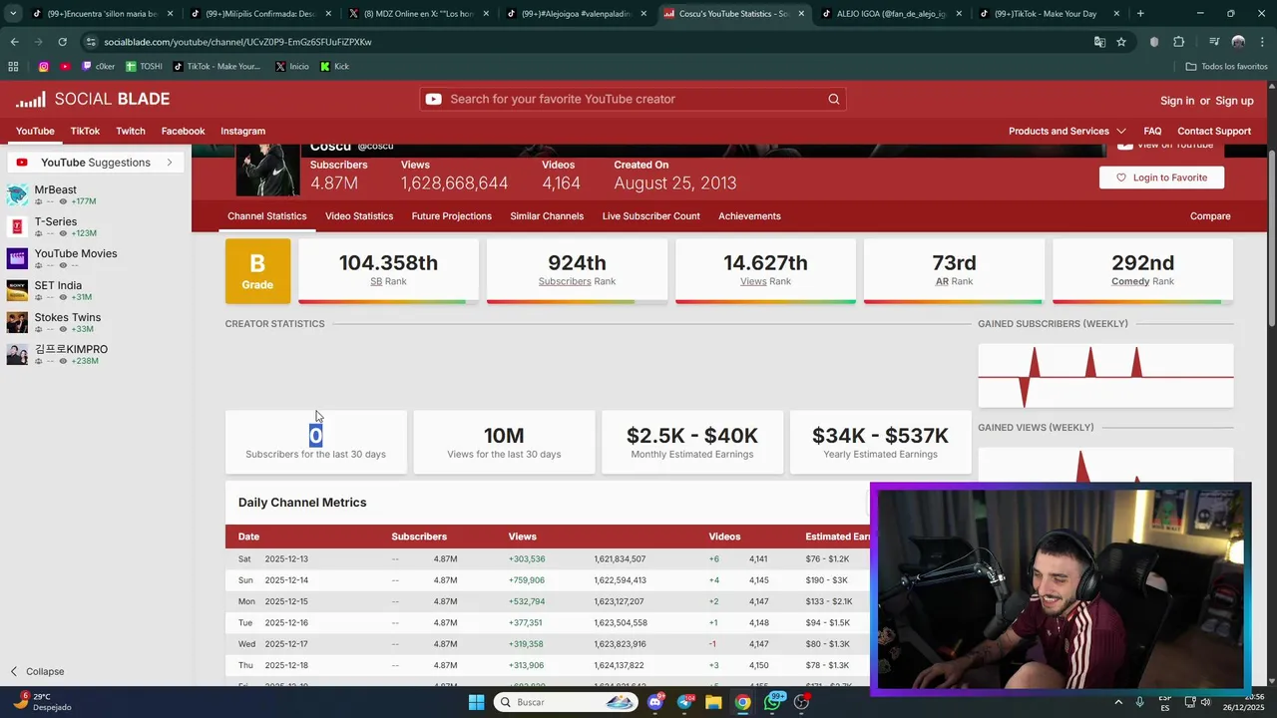
Task: Click the Social Blade logo
Action: tap(92, 99)
